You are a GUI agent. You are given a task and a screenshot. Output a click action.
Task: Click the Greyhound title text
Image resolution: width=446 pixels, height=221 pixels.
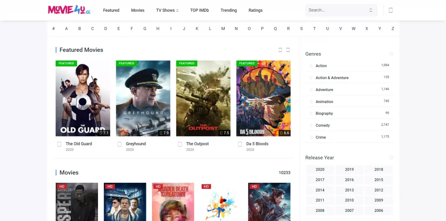point(136,144)
